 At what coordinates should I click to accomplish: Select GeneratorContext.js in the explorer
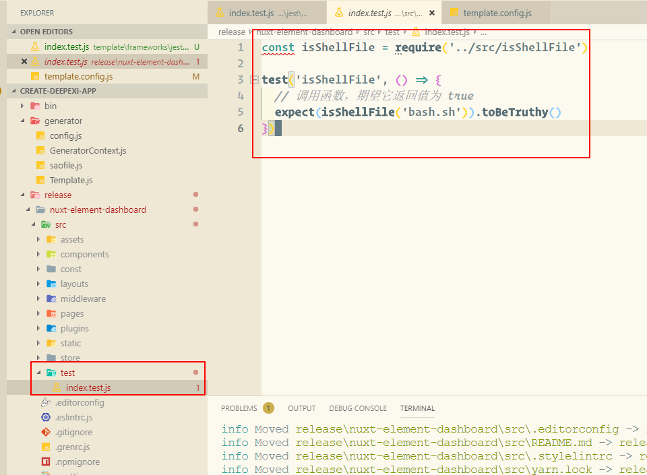coord(88,151)
